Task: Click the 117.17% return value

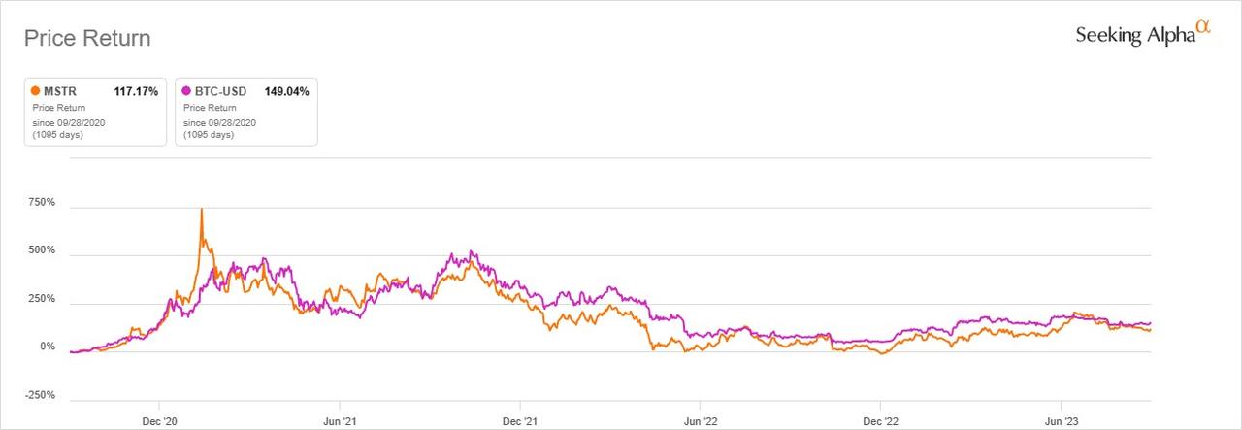Action: click(137, 91)
